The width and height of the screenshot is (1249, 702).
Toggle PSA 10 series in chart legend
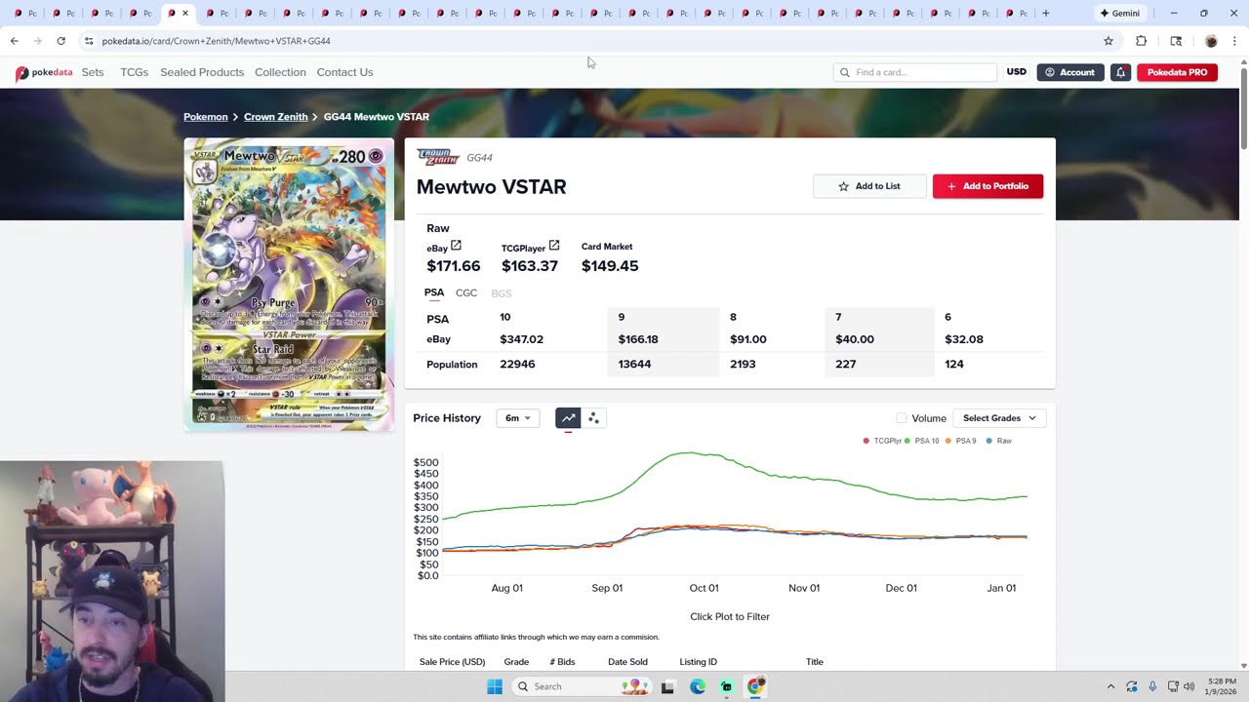tap(922, 441)
